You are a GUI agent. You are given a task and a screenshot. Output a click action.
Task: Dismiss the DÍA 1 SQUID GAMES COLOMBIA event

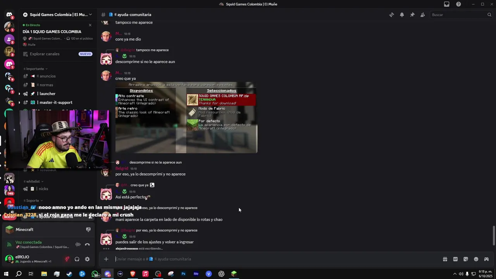(90, 25)
